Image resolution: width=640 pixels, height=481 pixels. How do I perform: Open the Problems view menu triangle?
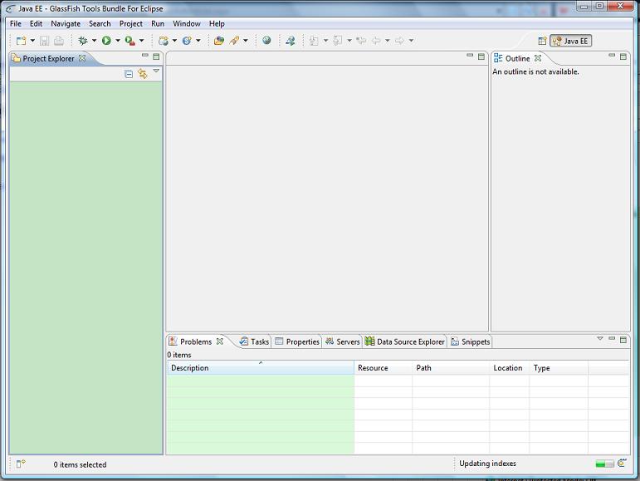point(600,338)
